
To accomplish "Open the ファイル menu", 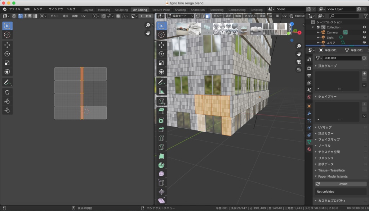I will point(14,9).
